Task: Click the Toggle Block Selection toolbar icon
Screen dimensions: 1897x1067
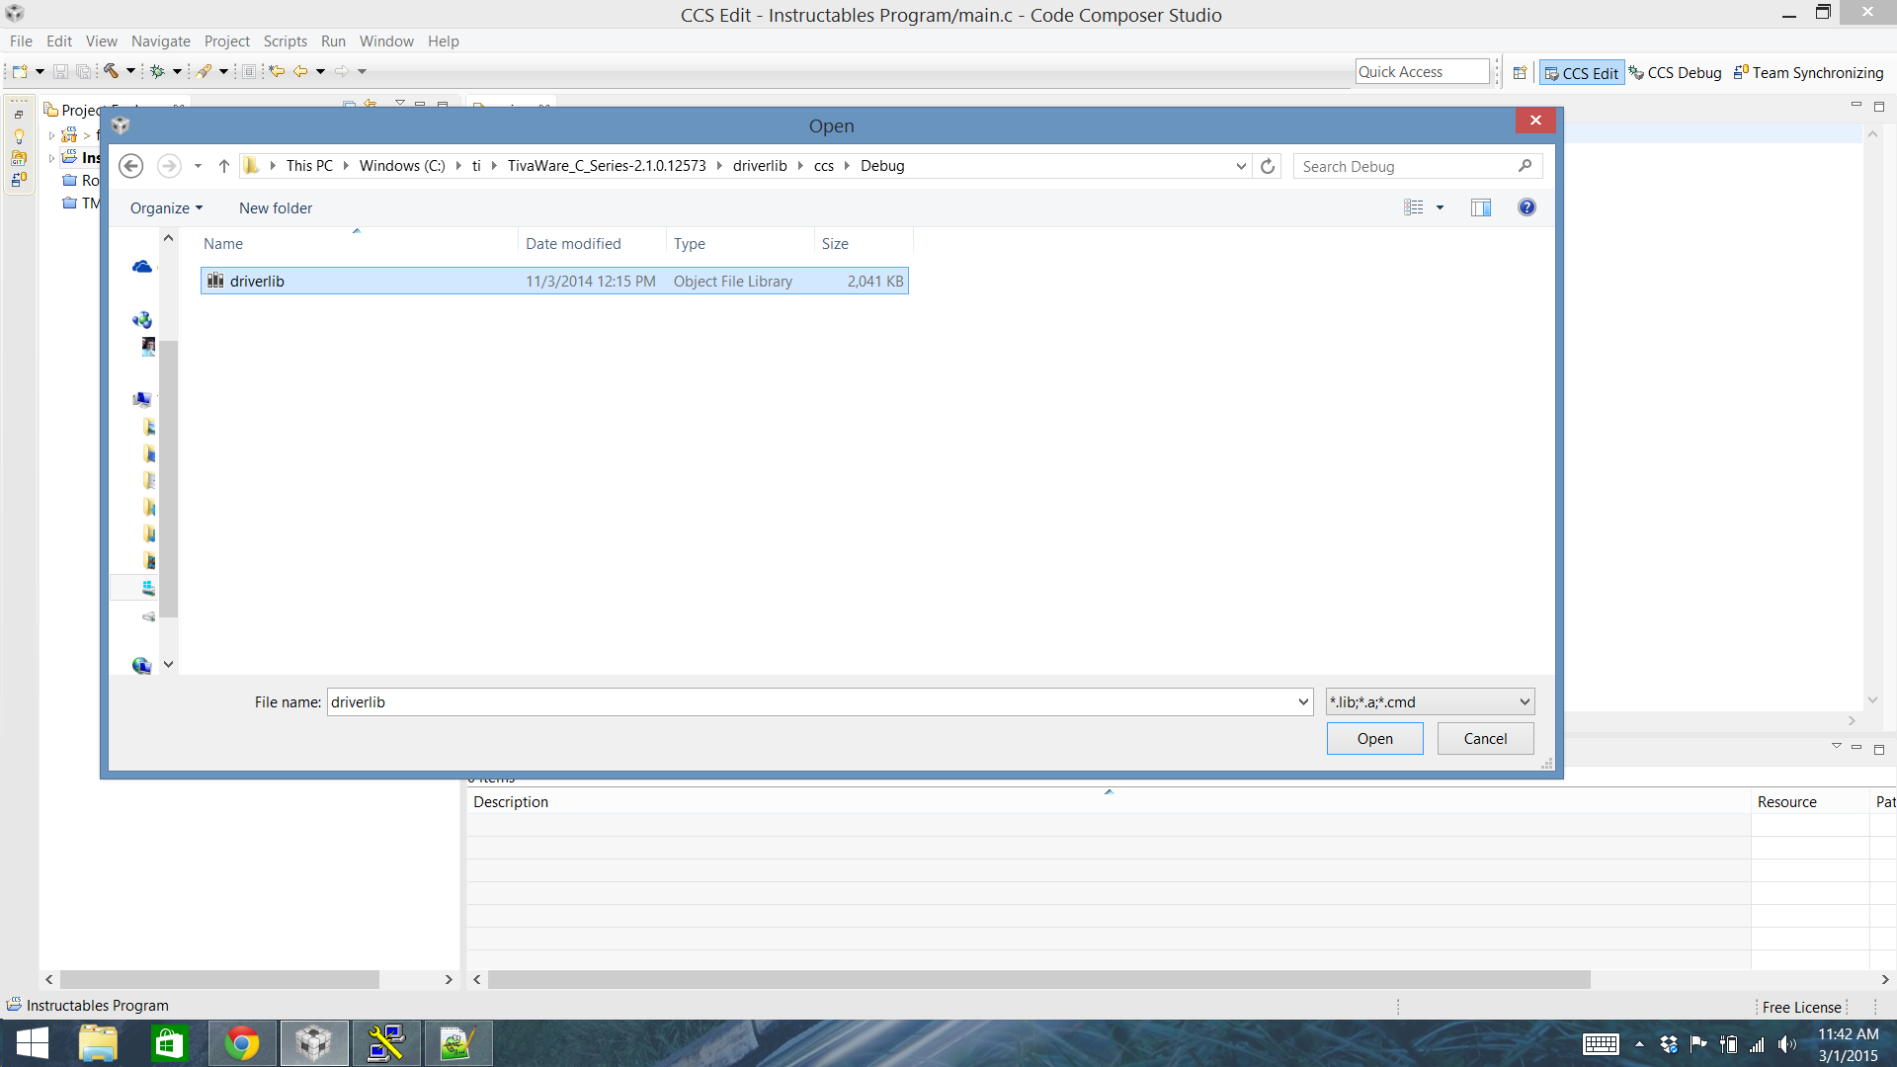Action: point(249,71)
